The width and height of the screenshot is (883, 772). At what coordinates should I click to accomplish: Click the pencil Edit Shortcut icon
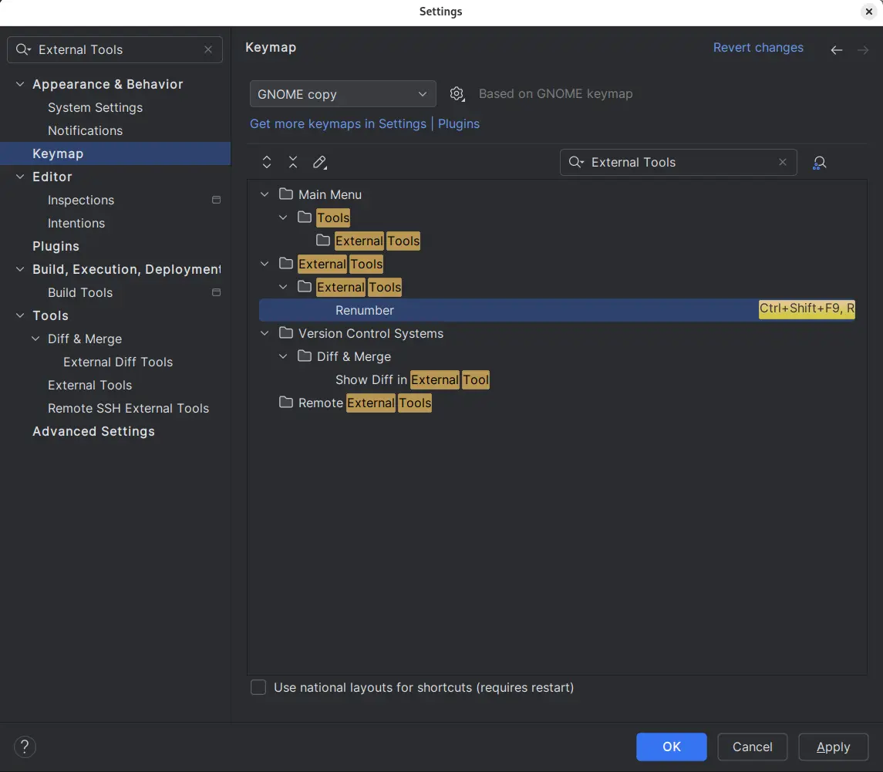point(319,162)
